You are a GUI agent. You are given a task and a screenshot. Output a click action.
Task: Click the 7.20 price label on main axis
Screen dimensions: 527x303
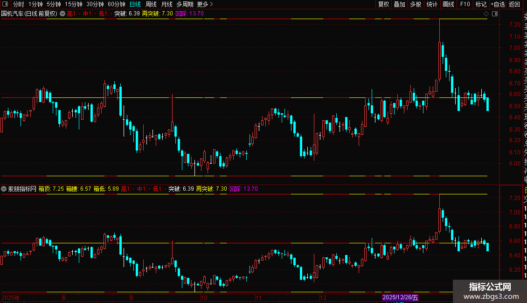click(514, 25)
